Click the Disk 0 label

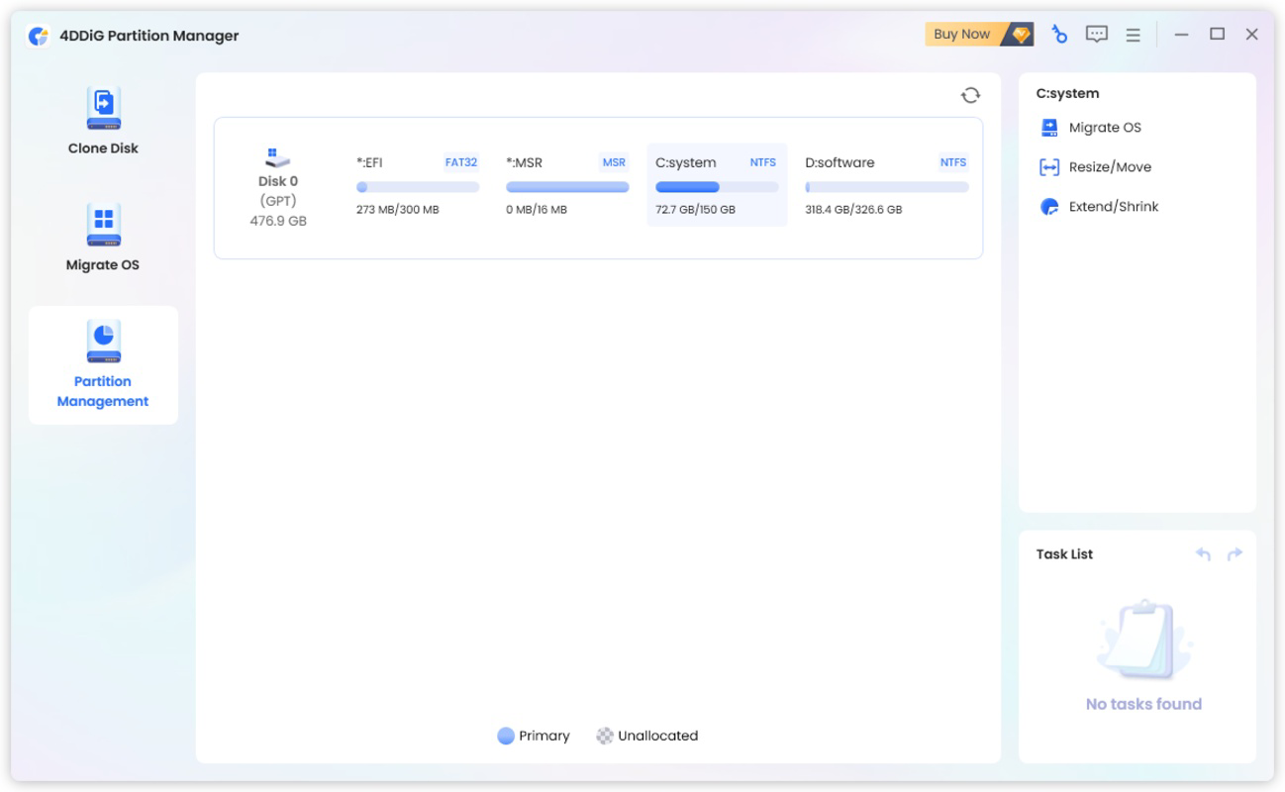click(x=278, y=181)
